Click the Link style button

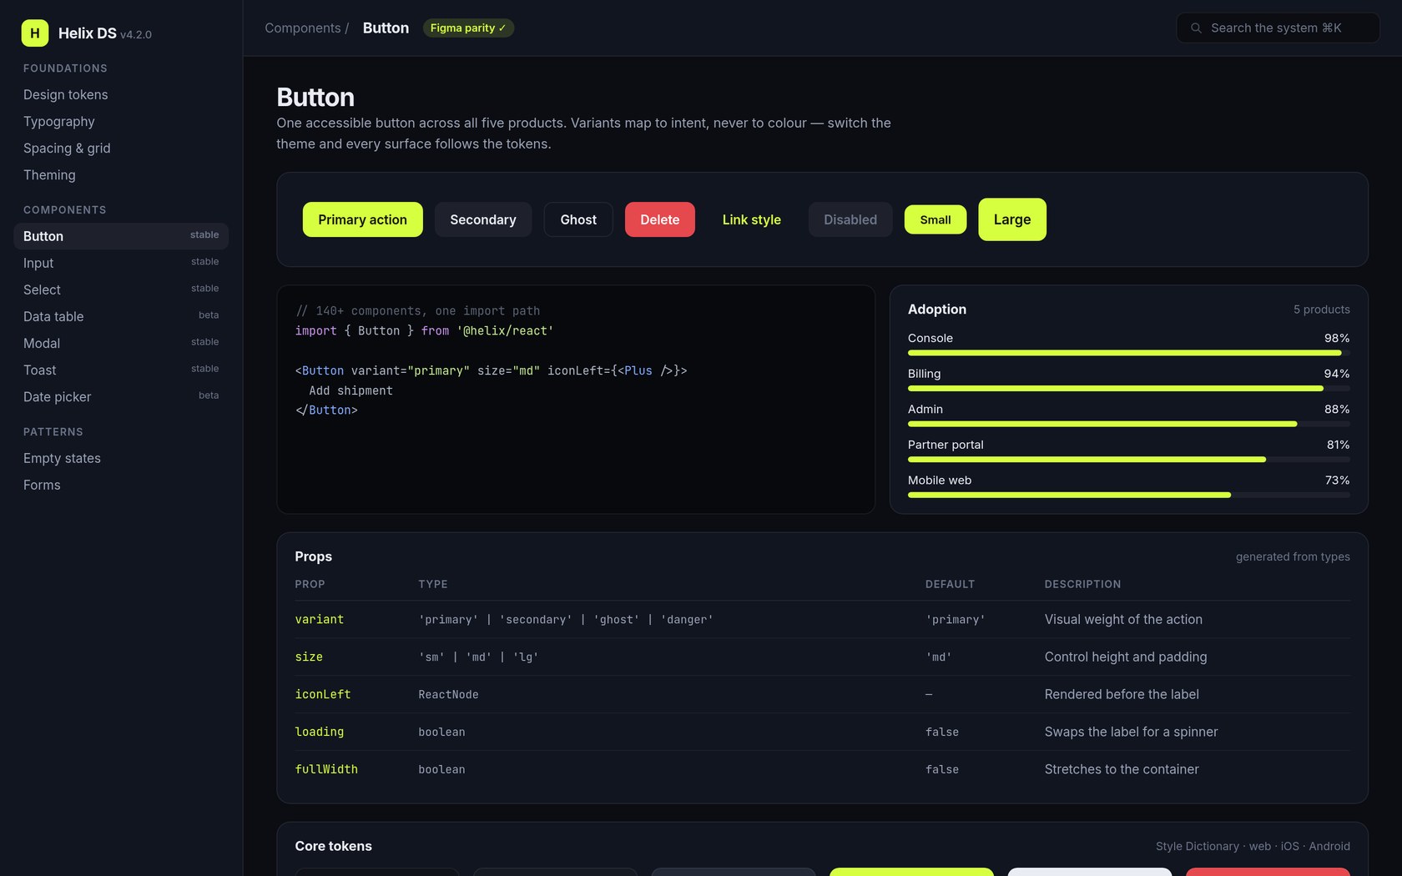[752, 219]
